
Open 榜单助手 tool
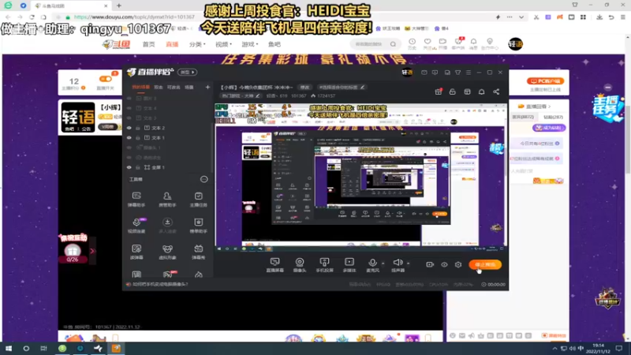click(x=199, y=226)
